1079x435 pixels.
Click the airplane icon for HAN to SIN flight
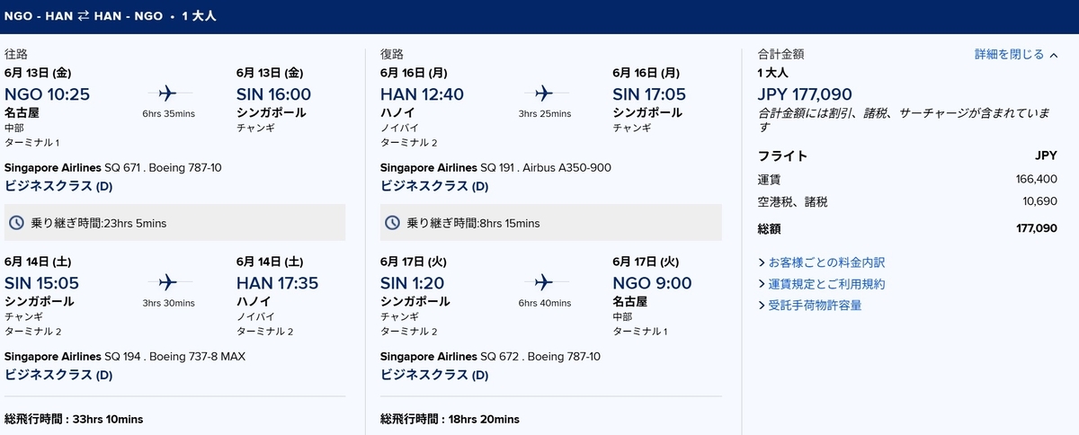pos(544,93)
